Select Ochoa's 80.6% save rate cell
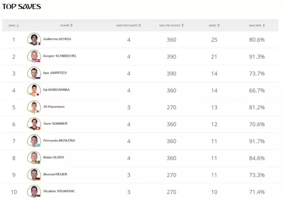 point(257,40)
